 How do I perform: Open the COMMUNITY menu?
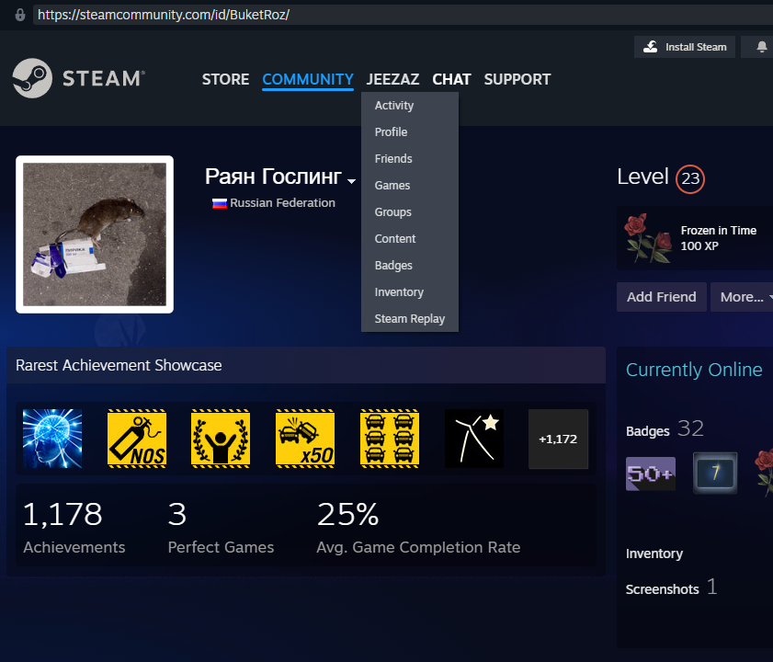pyautogui.click(x=308, y=79)
